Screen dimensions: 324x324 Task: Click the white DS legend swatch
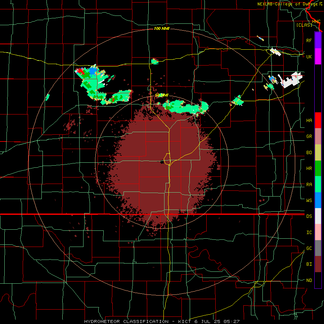[318, 216]
